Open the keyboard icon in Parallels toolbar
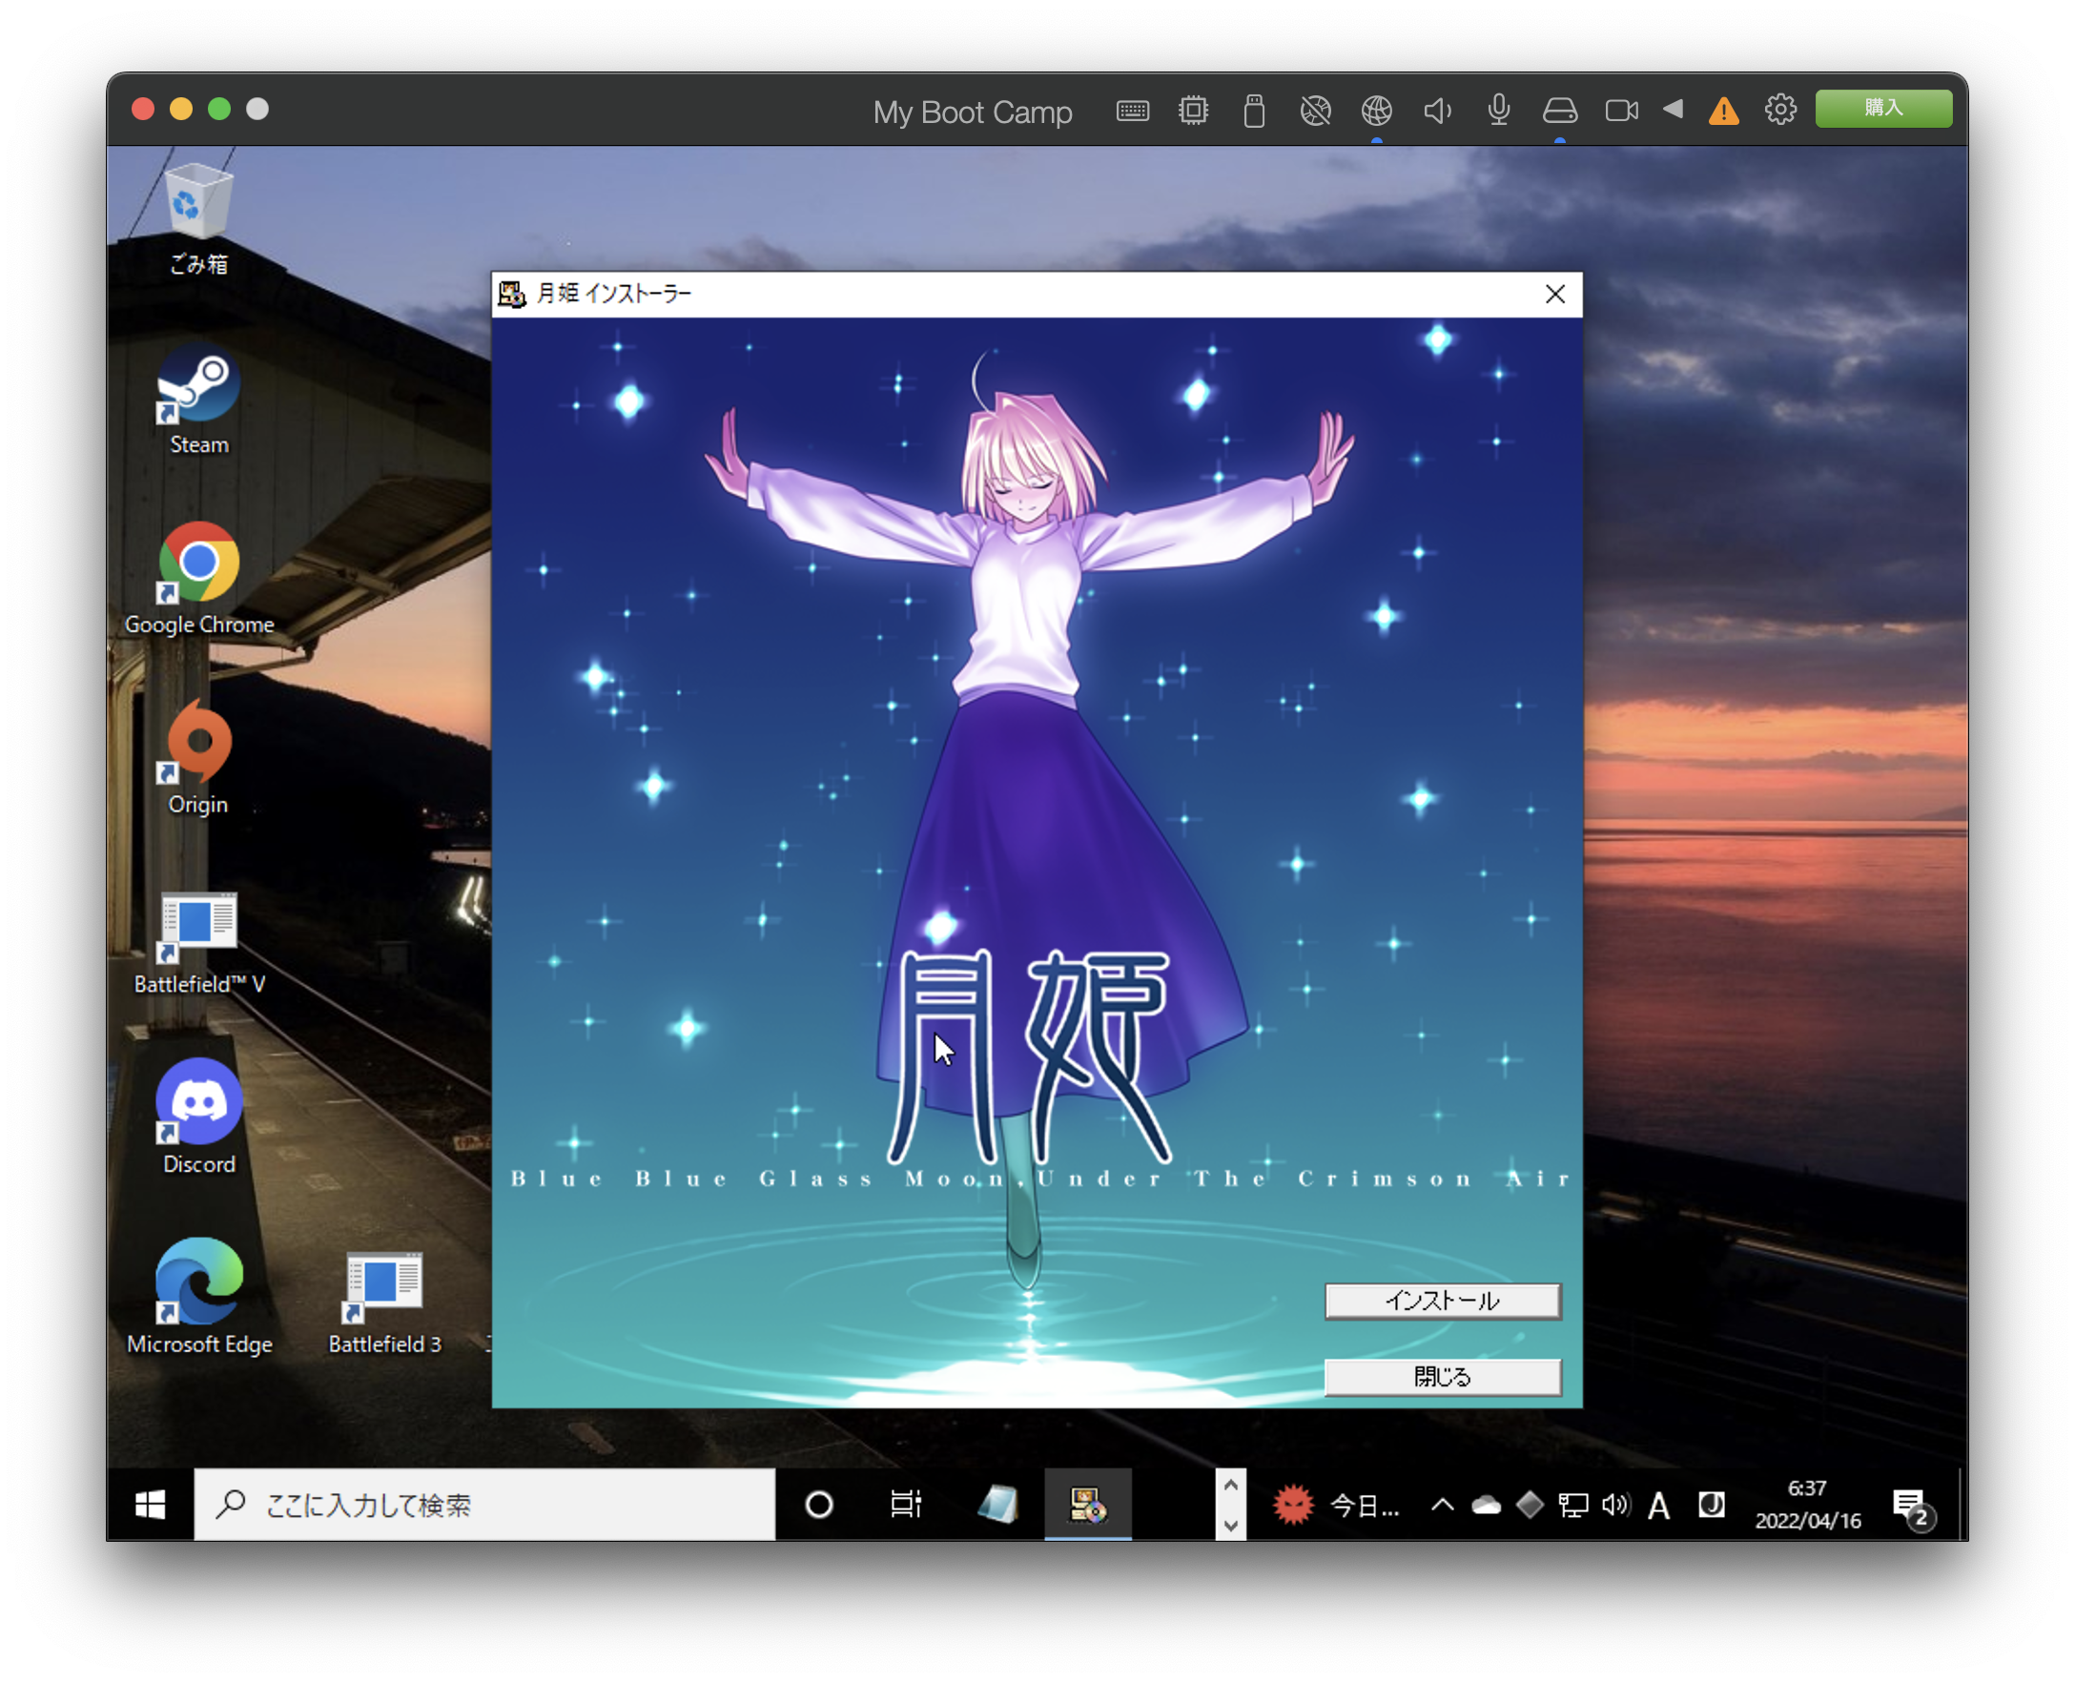The height and width of the screenshot is (1682, 2075). (1132, 111)
